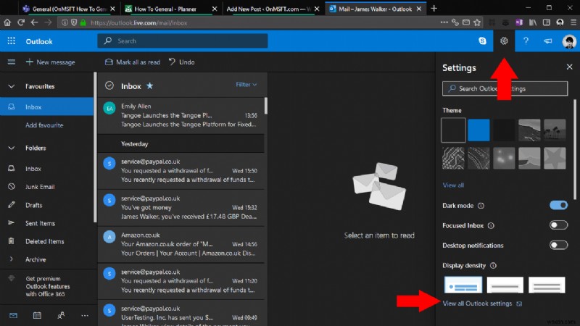Switch to the General OnMSFT How To tab
The image size is (580, 326).
coord(70,9)
